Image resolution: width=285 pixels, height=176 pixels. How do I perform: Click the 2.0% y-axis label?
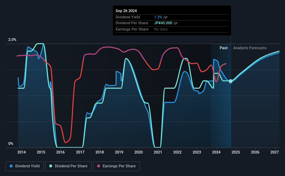[x=12, y=39]
